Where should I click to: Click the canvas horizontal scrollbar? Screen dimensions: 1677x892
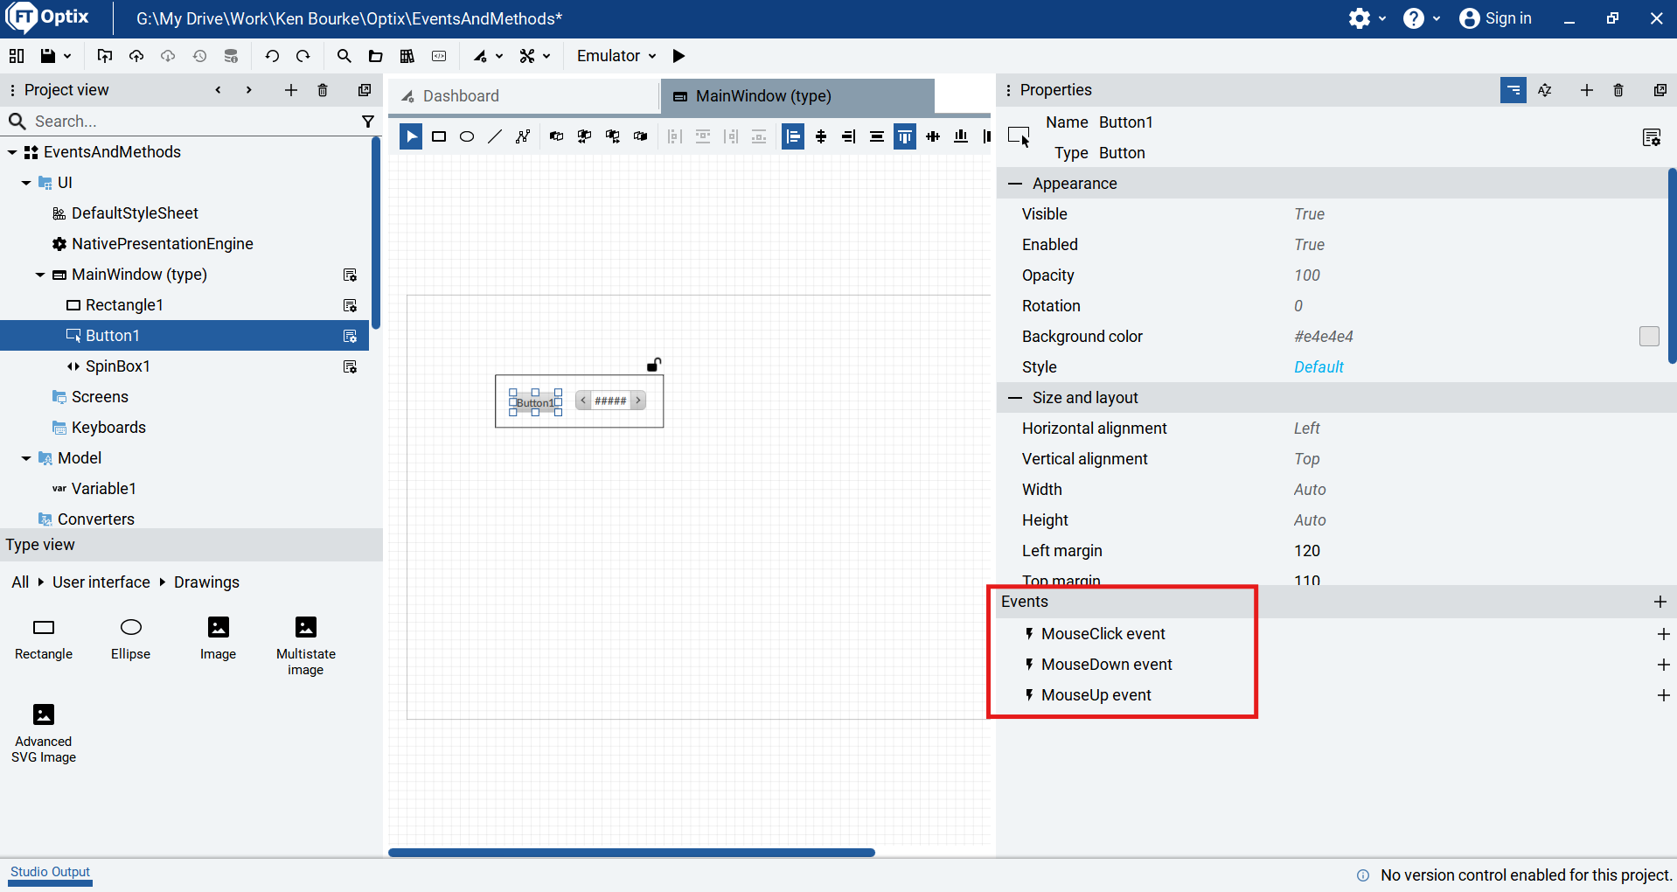click(x=631, y=853)
